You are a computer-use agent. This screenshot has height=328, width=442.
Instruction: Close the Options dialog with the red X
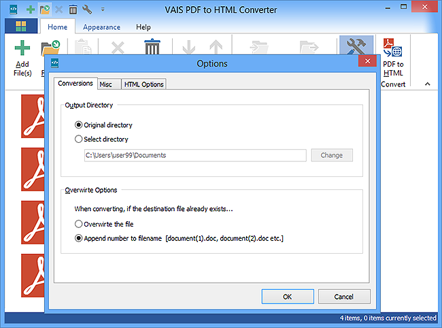(368, 61)
